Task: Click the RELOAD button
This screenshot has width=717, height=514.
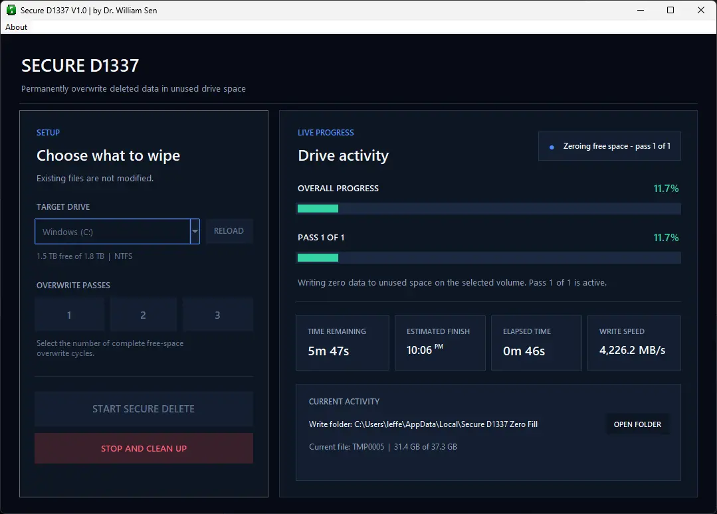Action: click(229, 231)
